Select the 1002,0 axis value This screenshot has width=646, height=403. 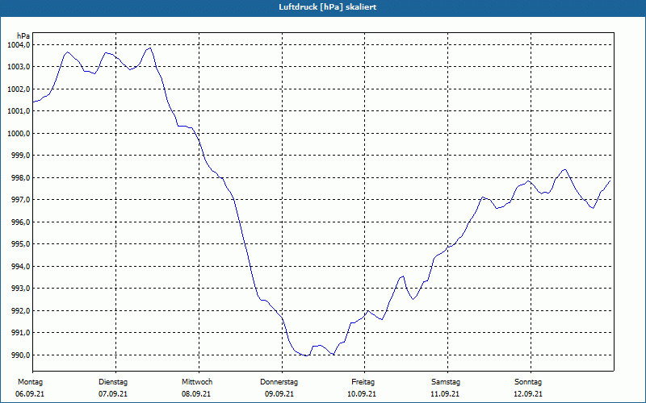tap(19, 89)
